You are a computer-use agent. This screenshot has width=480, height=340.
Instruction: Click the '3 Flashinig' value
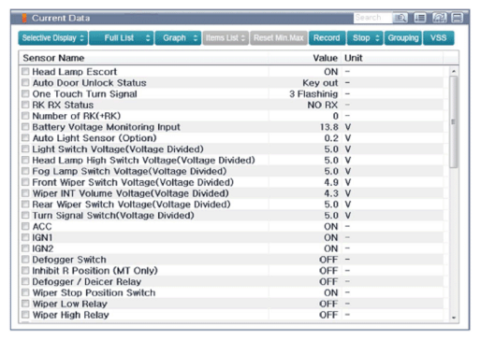pos(313,93)
